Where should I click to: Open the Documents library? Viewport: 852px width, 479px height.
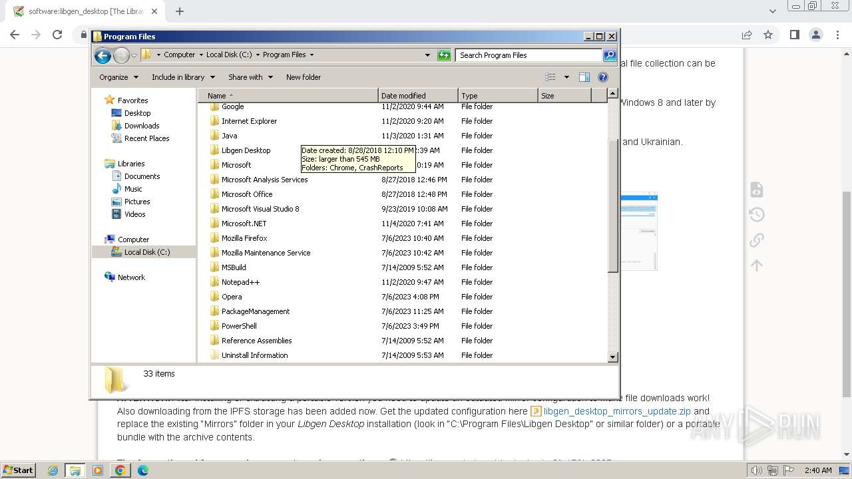pos(142,176)
